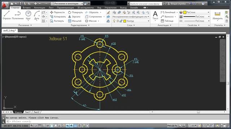Toggle lineweight display in status bar
Viewport: 231px width, 129px height.
point(71,126)
